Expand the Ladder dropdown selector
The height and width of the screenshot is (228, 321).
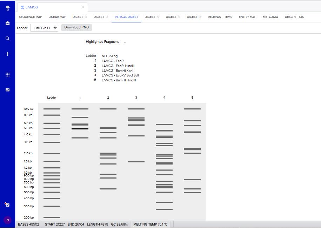click(x=44, y=28)
